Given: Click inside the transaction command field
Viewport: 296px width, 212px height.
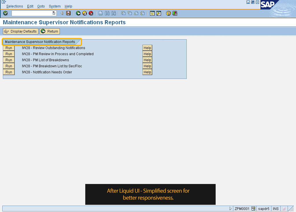Looking at the screenshot, I should coord(32,13).
